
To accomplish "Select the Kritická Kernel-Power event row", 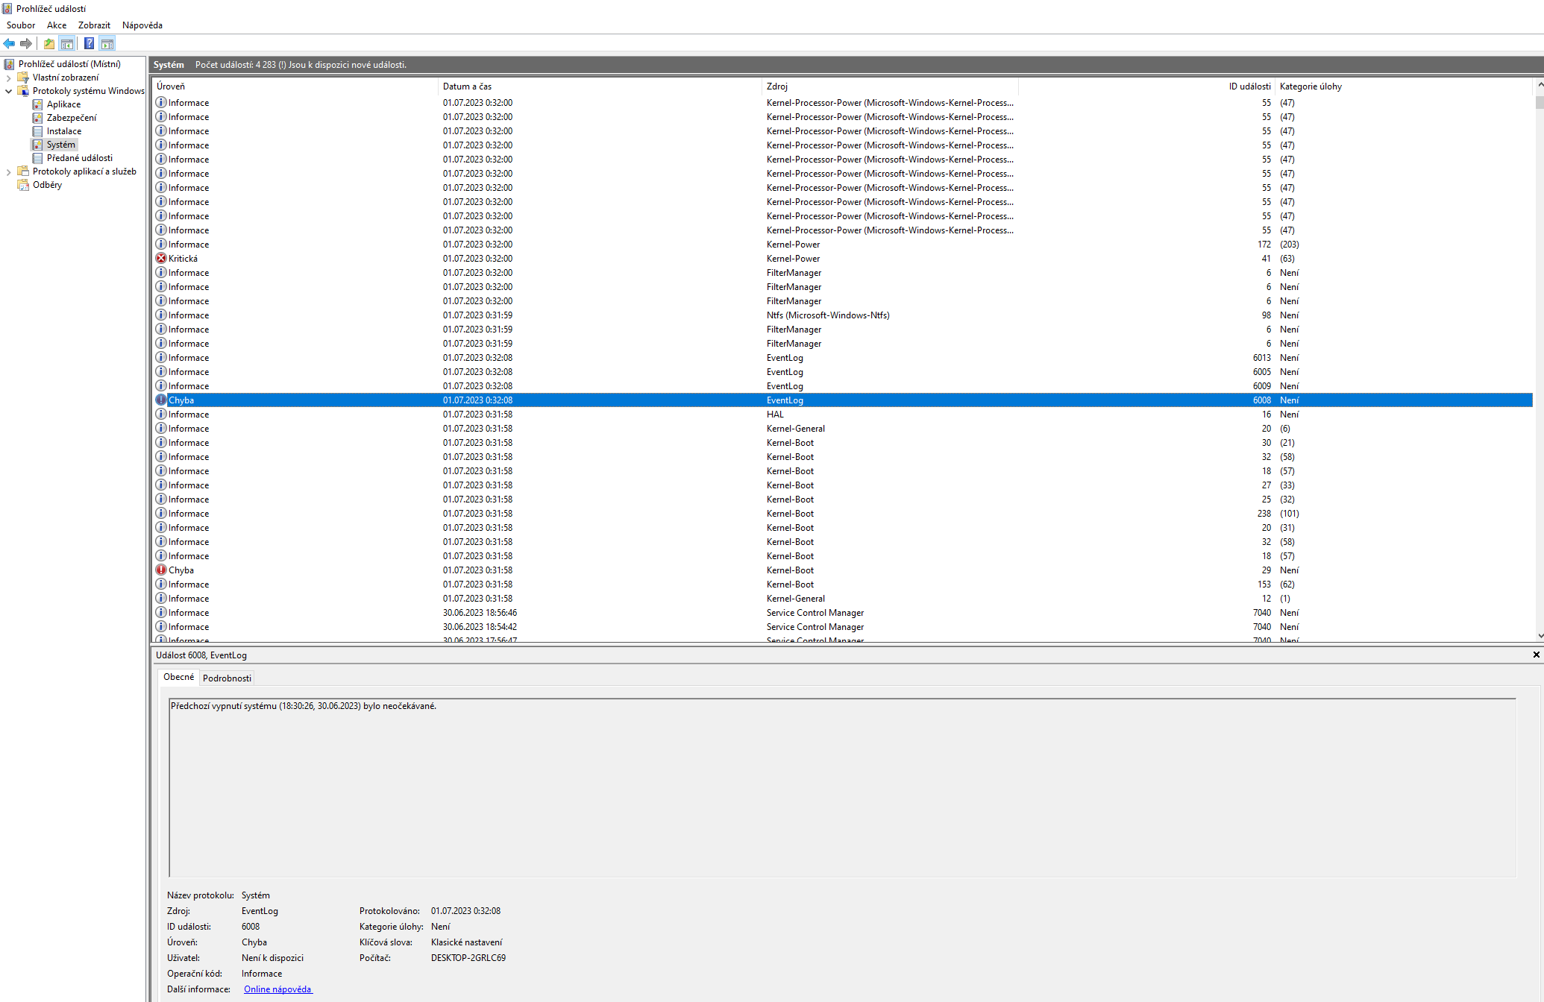I will (x=477, y=259).
